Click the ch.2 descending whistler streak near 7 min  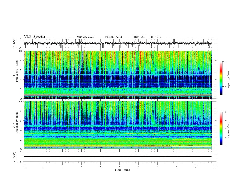(x=153, y=119)
